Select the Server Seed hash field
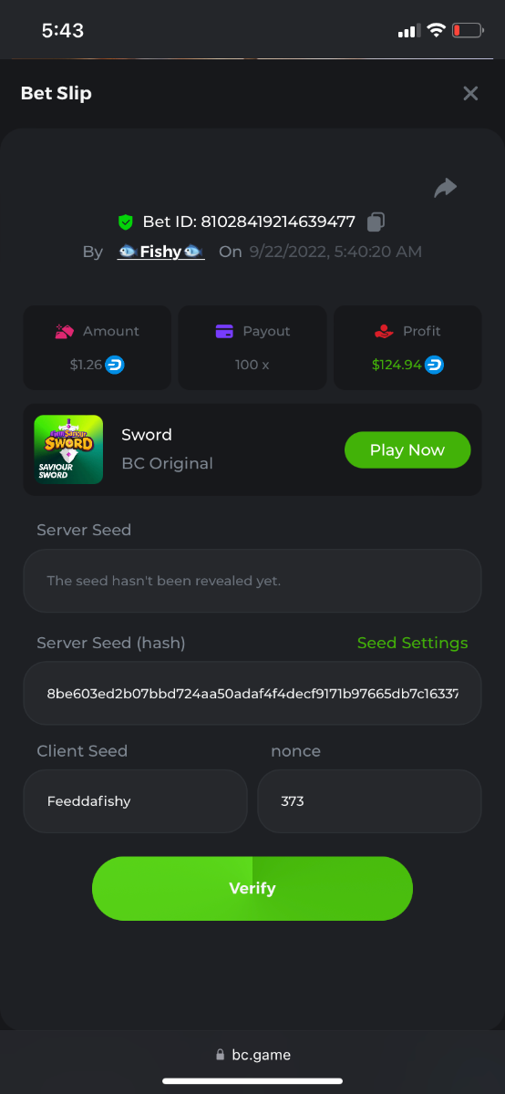This screenshot has height=1094, width=505. [252, 694]
